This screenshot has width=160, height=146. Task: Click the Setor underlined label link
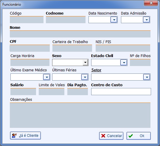pyautogui.click(x=96, y=70)
